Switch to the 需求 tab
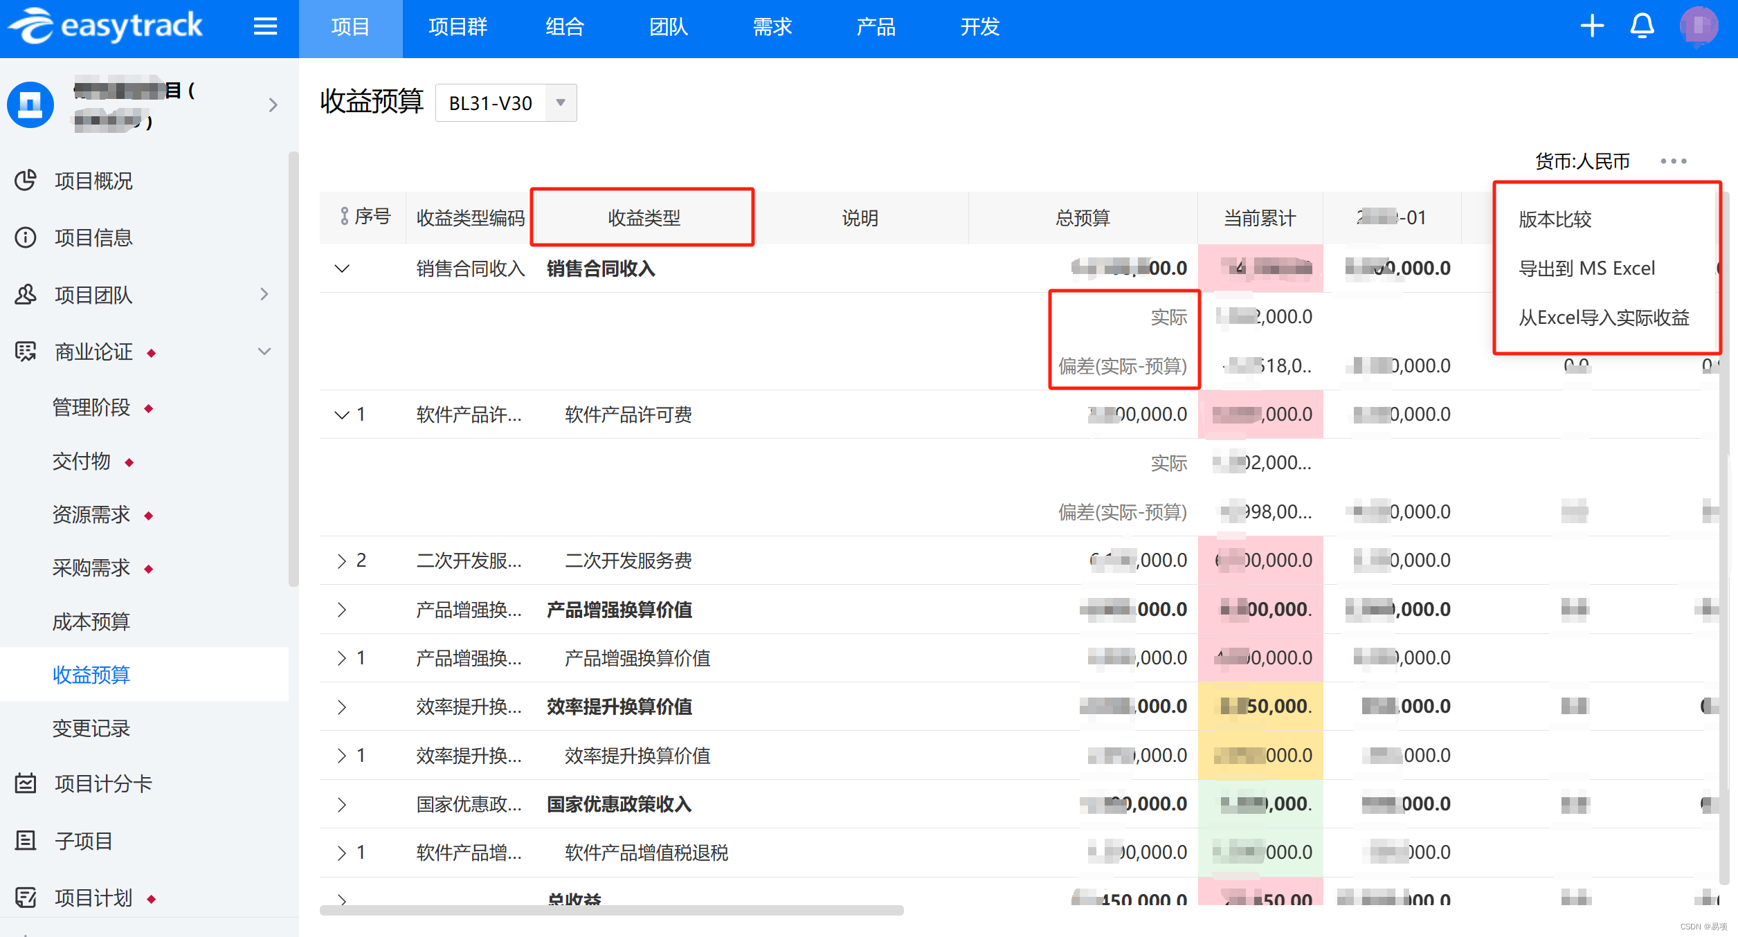This screenshot has height=937, width=1738. coord(772,28)
